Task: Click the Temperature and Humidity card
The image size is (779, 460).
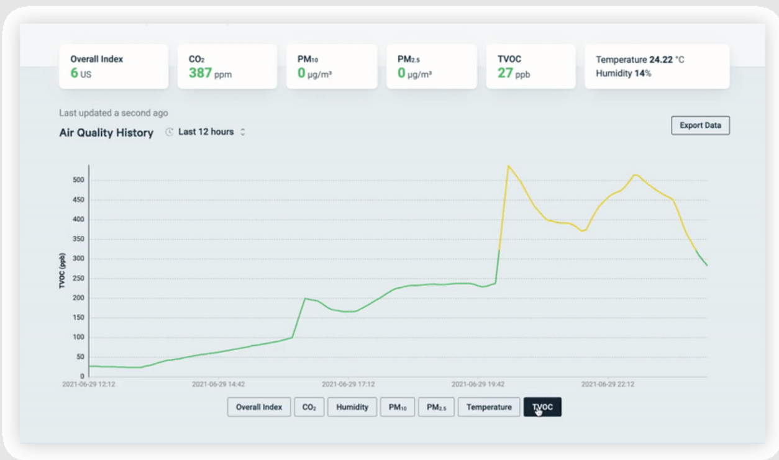Action: click(x=657, y=66)
